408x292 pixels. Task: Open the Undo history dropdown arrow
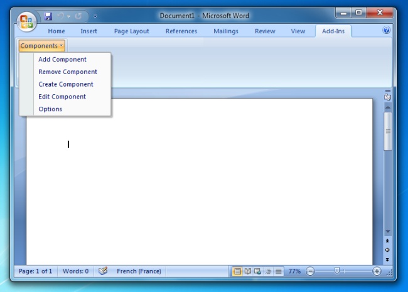point(68,16)
